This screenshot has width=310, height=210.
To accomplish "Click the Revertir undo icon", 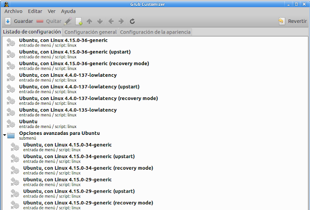I will (282, 21).
